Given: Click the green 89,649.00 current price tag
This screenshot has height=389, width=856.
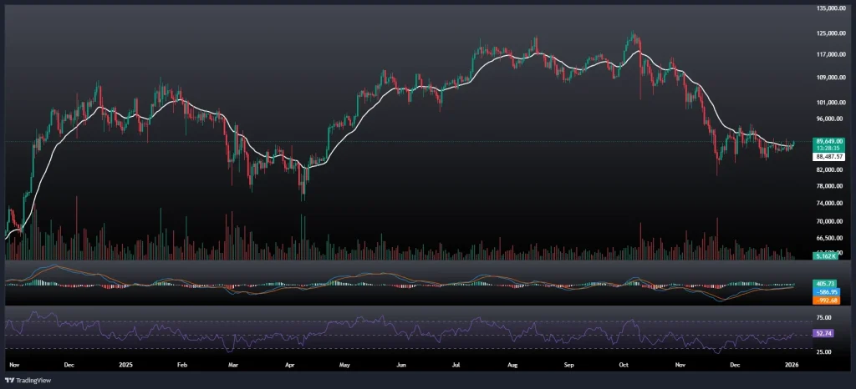Looking at the screenshot, I should tap(828, 141).
